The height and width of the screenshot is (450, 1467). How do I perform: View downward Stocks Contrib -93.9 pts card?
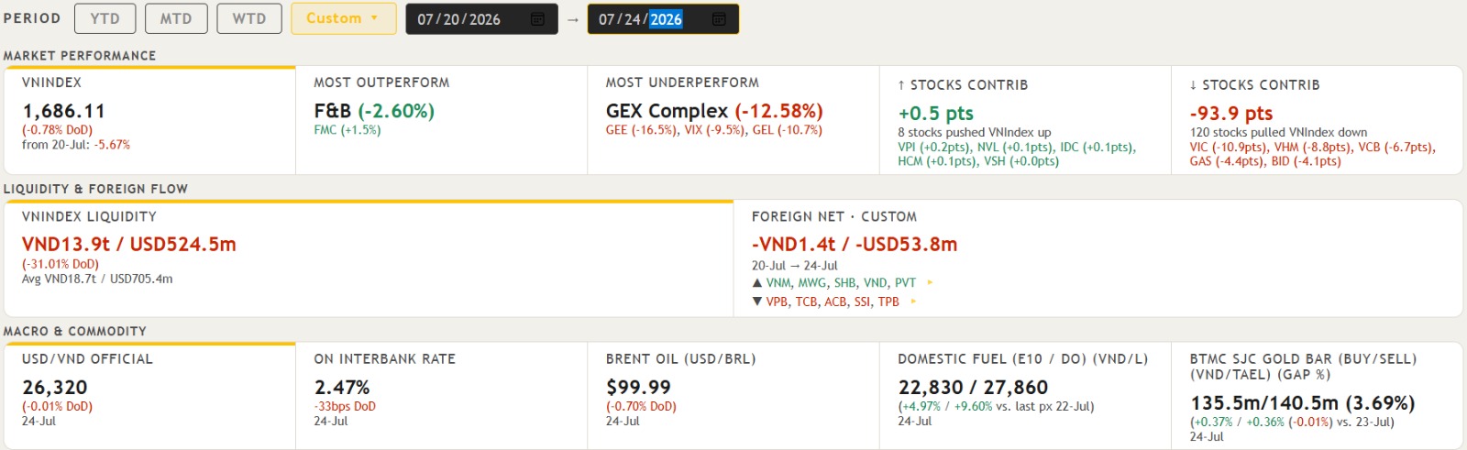point(1317,120)
